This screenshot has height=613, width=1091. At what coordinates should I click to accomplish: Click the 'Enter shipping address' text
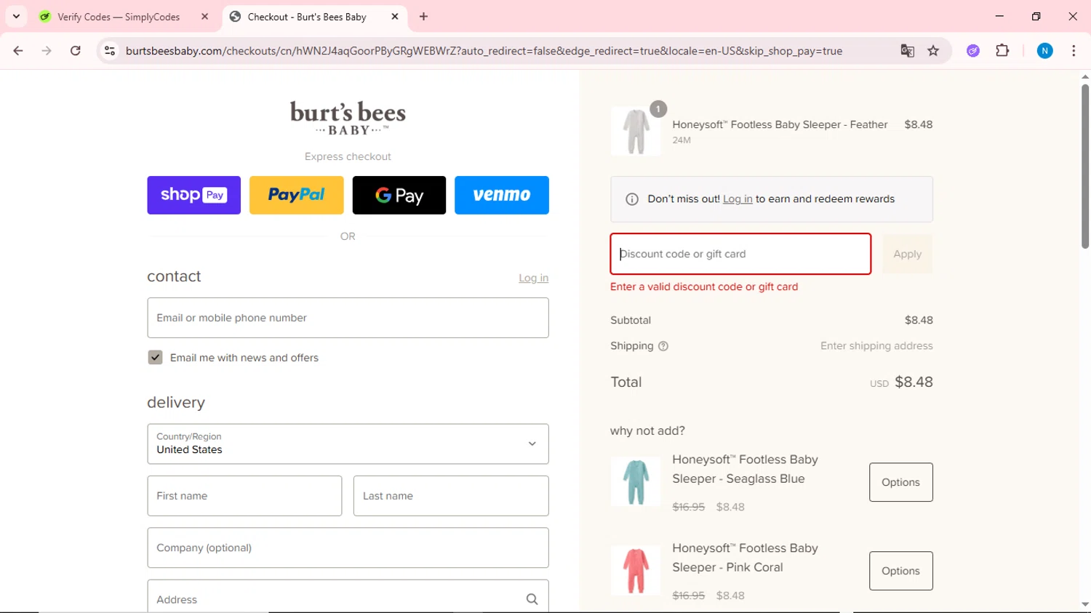coord(876,345)
